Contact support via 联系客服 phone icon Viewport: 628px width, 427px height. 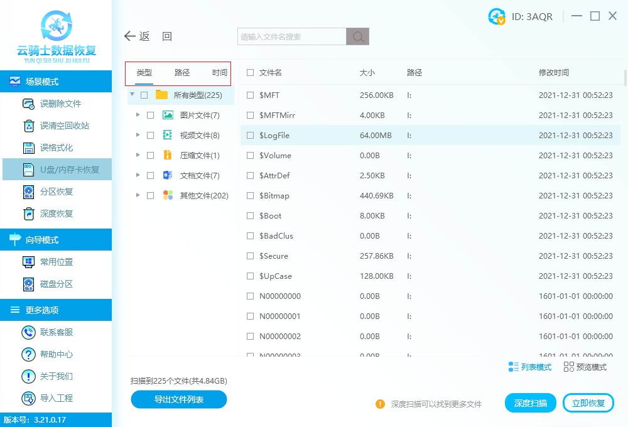(28, 332)
